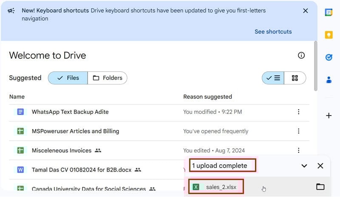Image resolution: width=340 pixels, height=197 pixels.
Task: Click the Name column header
Action: (x=17, y=97)
